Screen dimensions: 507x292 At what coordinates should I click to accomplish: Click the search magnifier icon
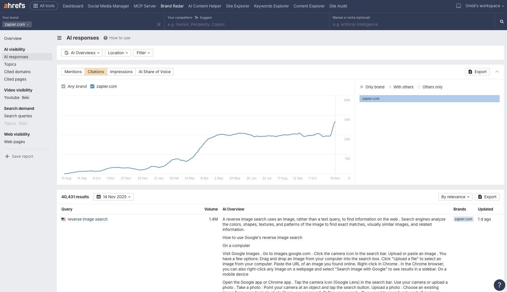click(502, 22)
